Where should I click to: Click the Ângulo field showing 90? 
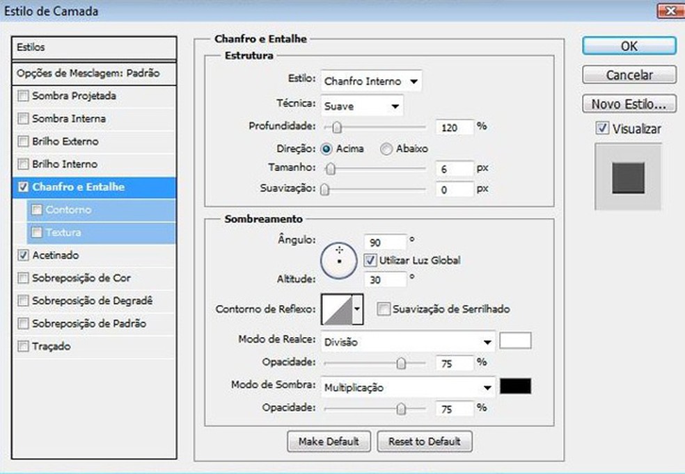[x=386, y=242]
